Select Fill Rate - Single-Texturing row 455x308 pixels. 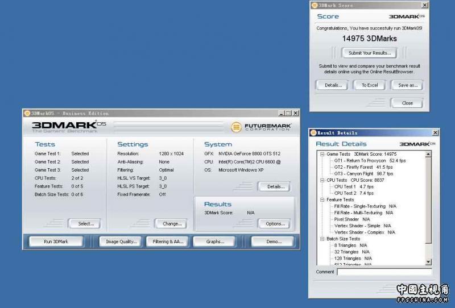[x=365, y=206]
